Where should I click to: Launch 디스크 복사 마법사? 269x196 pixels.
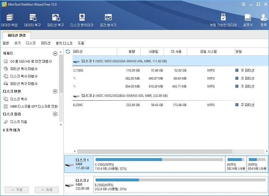coord(20,76)
